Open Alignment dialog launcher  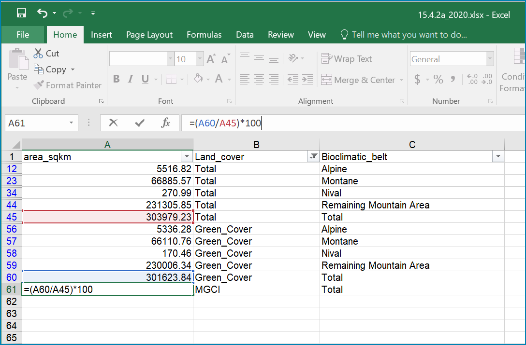pos(402,101)
